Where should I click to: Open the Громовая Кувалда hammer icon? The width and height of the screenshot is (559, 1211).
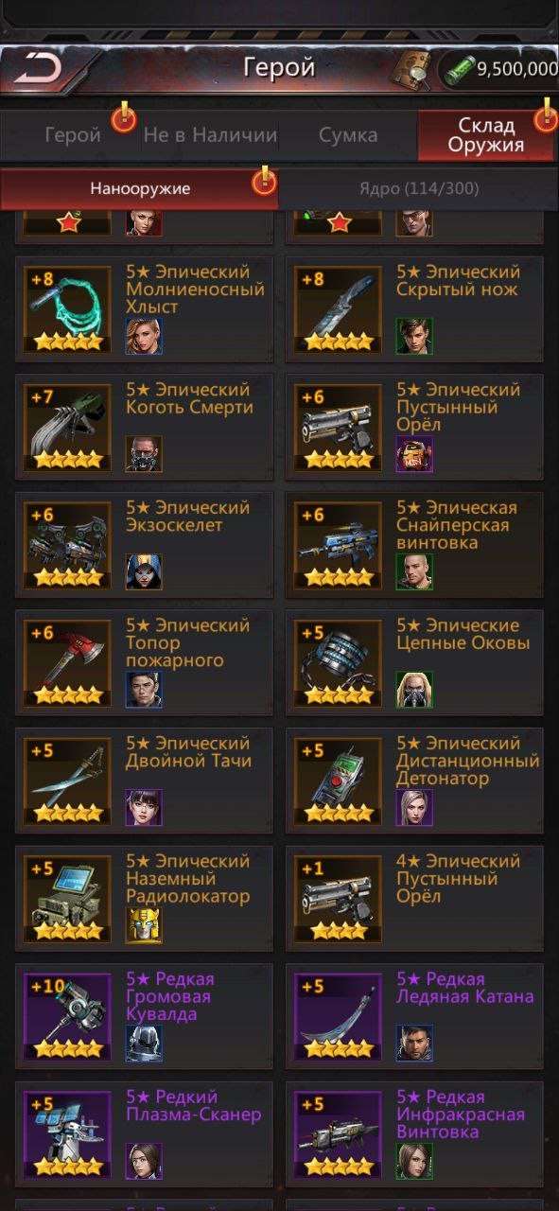click(x=68, y=1016)
